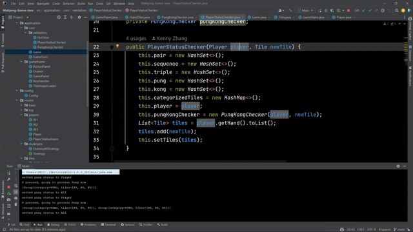This screenshot has height=232, width=413.
Task: Click the red Stop toolbar button
Action: (348, 10)
